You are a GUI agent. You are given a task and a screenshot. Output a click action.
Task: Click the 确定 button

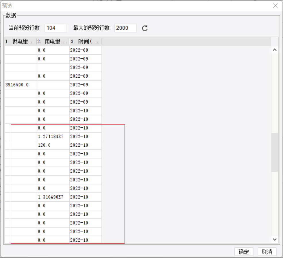(244, 252)
